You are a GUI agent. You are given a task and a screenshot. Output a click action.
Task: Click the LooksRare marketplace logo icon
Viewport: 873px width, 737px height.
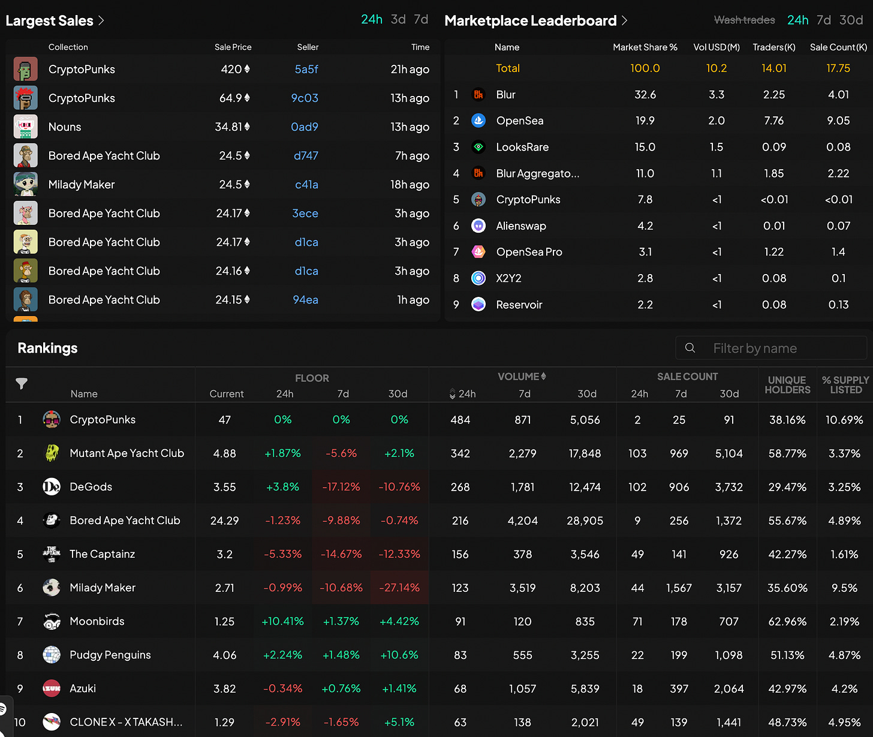click(x=478, y=147)
